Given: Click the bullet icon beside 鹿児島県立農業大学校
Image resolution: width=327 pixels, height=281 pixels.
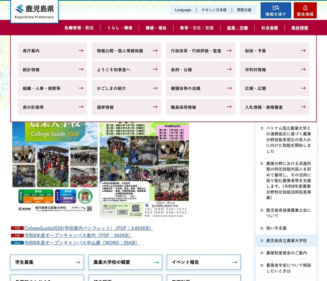Looking at the screenshot, I should pos(262,241).
